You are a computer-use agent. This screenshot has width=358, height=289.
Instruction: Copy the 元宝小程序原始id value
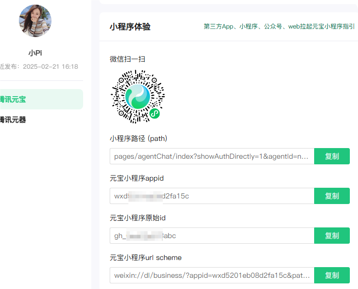coord(331,236)
